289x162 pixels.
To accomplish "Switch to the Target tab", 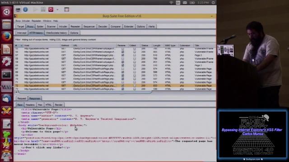I will (21, 27).
